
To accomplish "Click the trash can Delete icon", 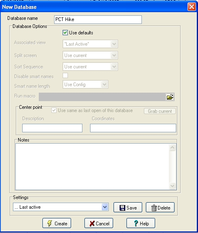I will click(154, 208).
